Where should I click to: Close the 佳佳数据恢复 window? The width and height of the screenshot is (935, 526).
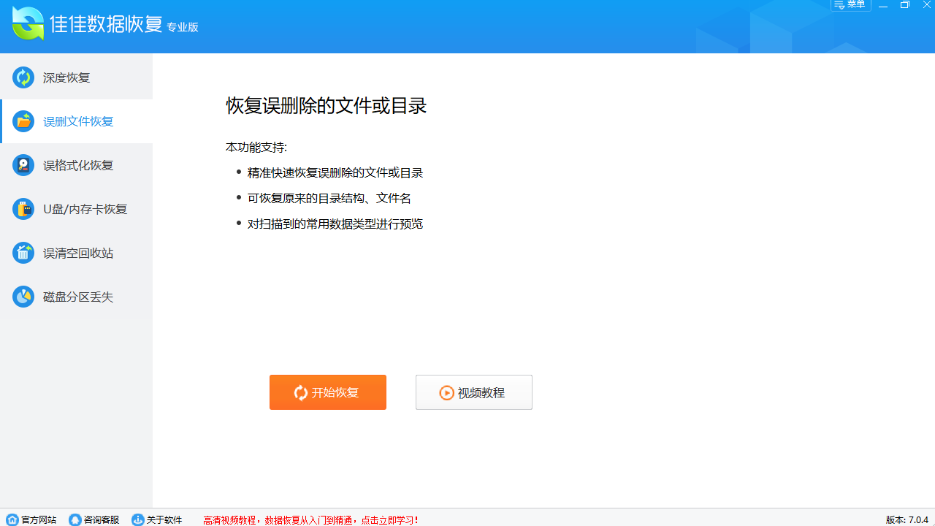coord(927,5)
